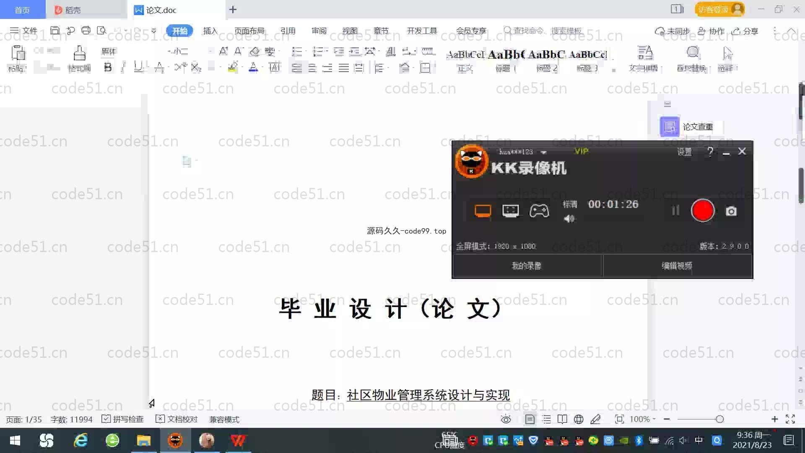Toggle Underline formatting
805x453 pixels.
click(x=138, y=68)
